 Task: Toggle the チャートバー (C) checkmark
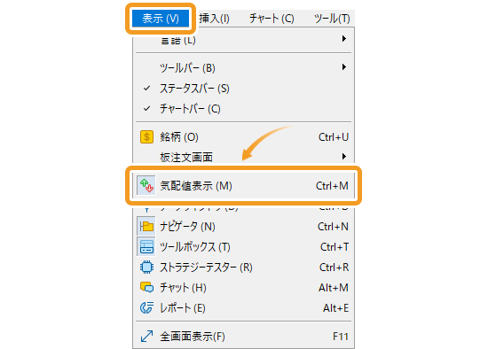147,109
